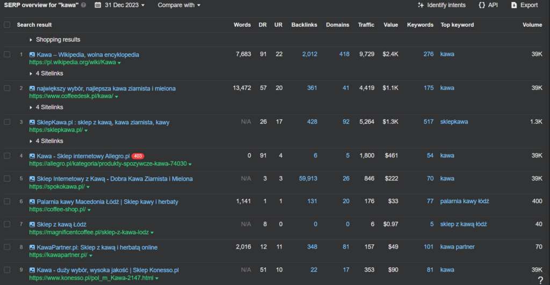
Task: Check the box for result 3 SklepKawa.pl
Action: (x=7, y=122)
